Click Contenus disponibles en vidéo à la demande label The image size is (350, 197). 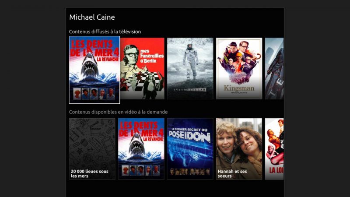click(x=118, y=112)
